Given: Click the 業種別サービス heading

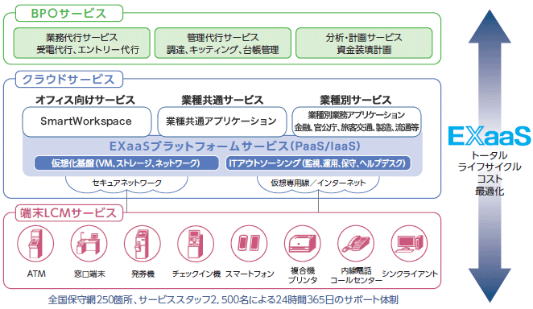Looking at the screenshot, I should click(x=356, y=100).
